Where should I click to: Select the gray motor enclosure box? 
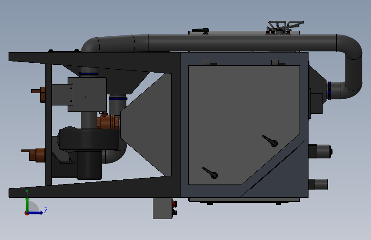87,94
